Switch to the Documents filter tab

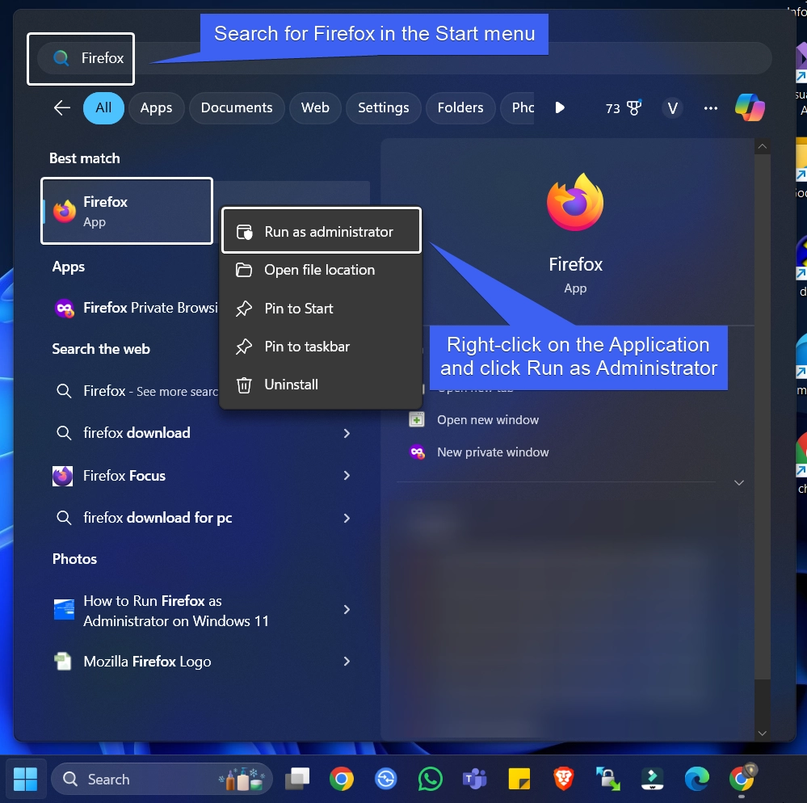pos(237,108)
